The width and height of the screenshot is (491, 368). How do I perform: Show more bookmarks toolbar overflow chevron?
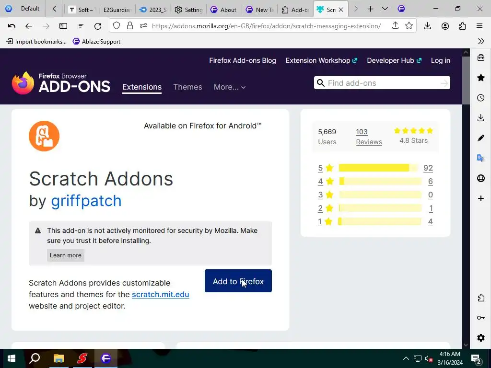481,41
